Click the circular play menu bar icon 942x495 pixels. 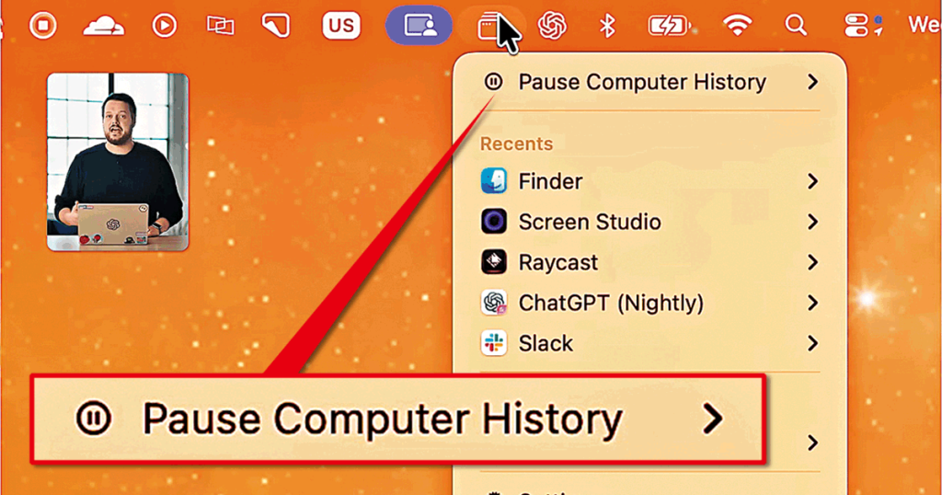coord(164,26)
